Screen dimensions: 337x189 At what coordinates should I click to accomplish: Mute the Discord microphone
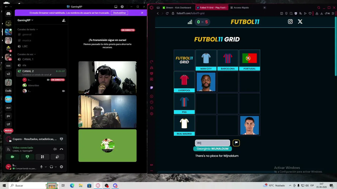(41, 167)
